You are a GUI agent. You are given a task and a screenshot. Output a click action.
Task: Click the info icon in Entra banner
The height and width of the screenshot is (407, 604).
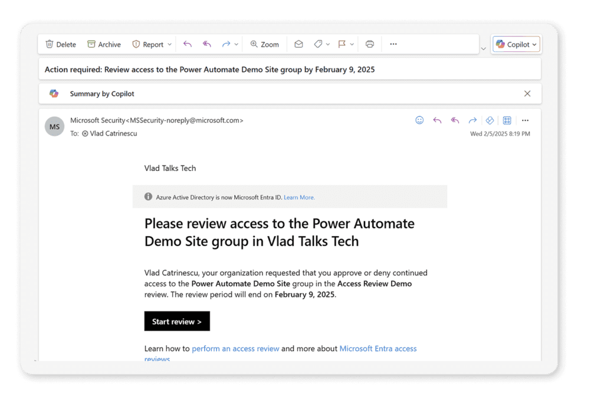point(148,197)
